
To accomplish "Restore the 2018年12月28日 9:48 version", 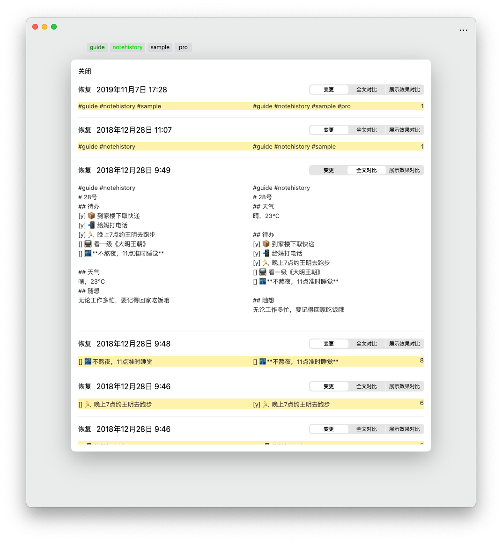I will [x=85, y=344].
